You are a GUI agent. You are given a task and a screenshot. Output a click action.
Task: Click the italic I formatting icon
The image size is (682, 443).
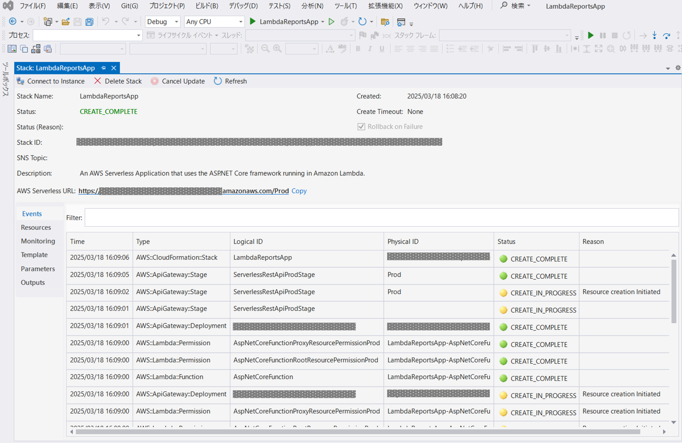coord(370,49)
